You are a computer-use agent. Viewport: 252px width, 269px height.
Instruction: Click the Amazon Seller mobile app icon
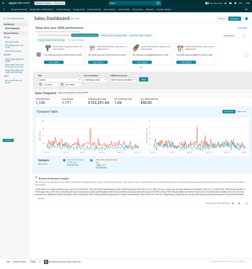(46, 262)
